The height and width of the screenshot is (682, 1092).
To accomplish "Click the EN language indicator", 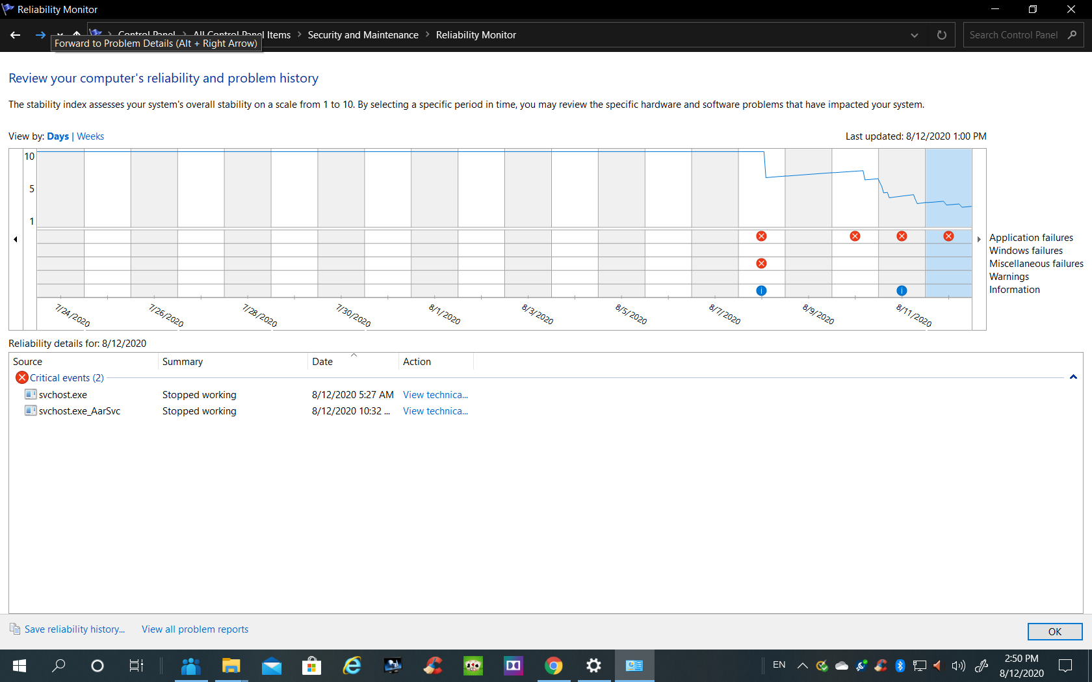I will pyautogui.click(x=779, y=665).
